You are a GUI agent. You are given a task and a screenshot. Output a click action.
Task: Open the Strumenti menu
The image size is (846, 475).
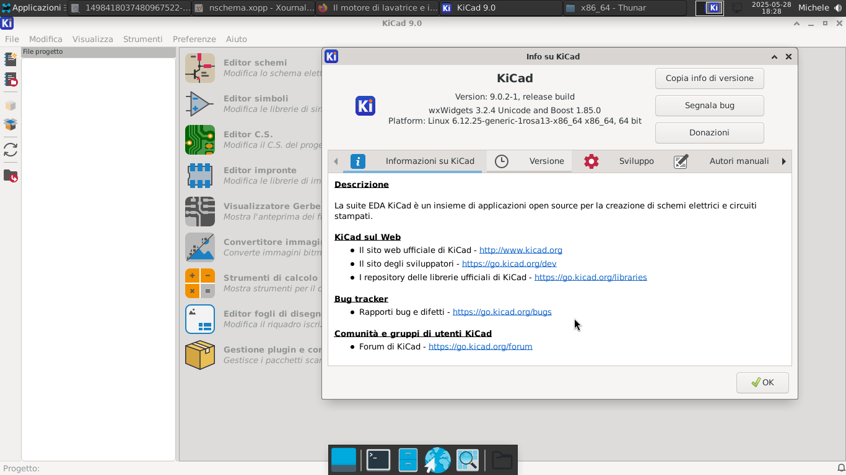pyautogui.click(x=143, y=39)
